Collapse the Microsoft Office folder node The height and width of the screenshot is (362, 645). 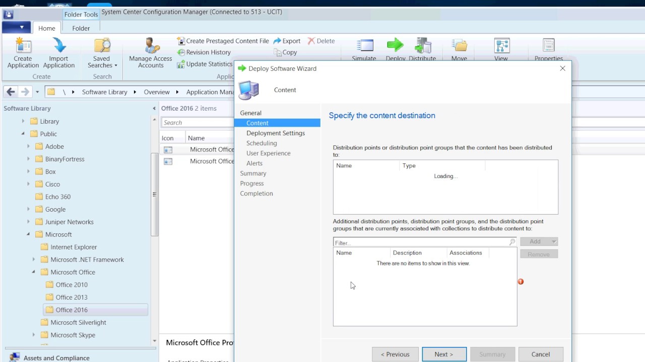(34, 272)
